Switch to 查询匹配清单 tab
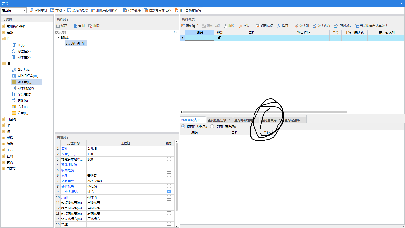Image resolution: width=405 pixels, height=228 pixels. (190, 120)
